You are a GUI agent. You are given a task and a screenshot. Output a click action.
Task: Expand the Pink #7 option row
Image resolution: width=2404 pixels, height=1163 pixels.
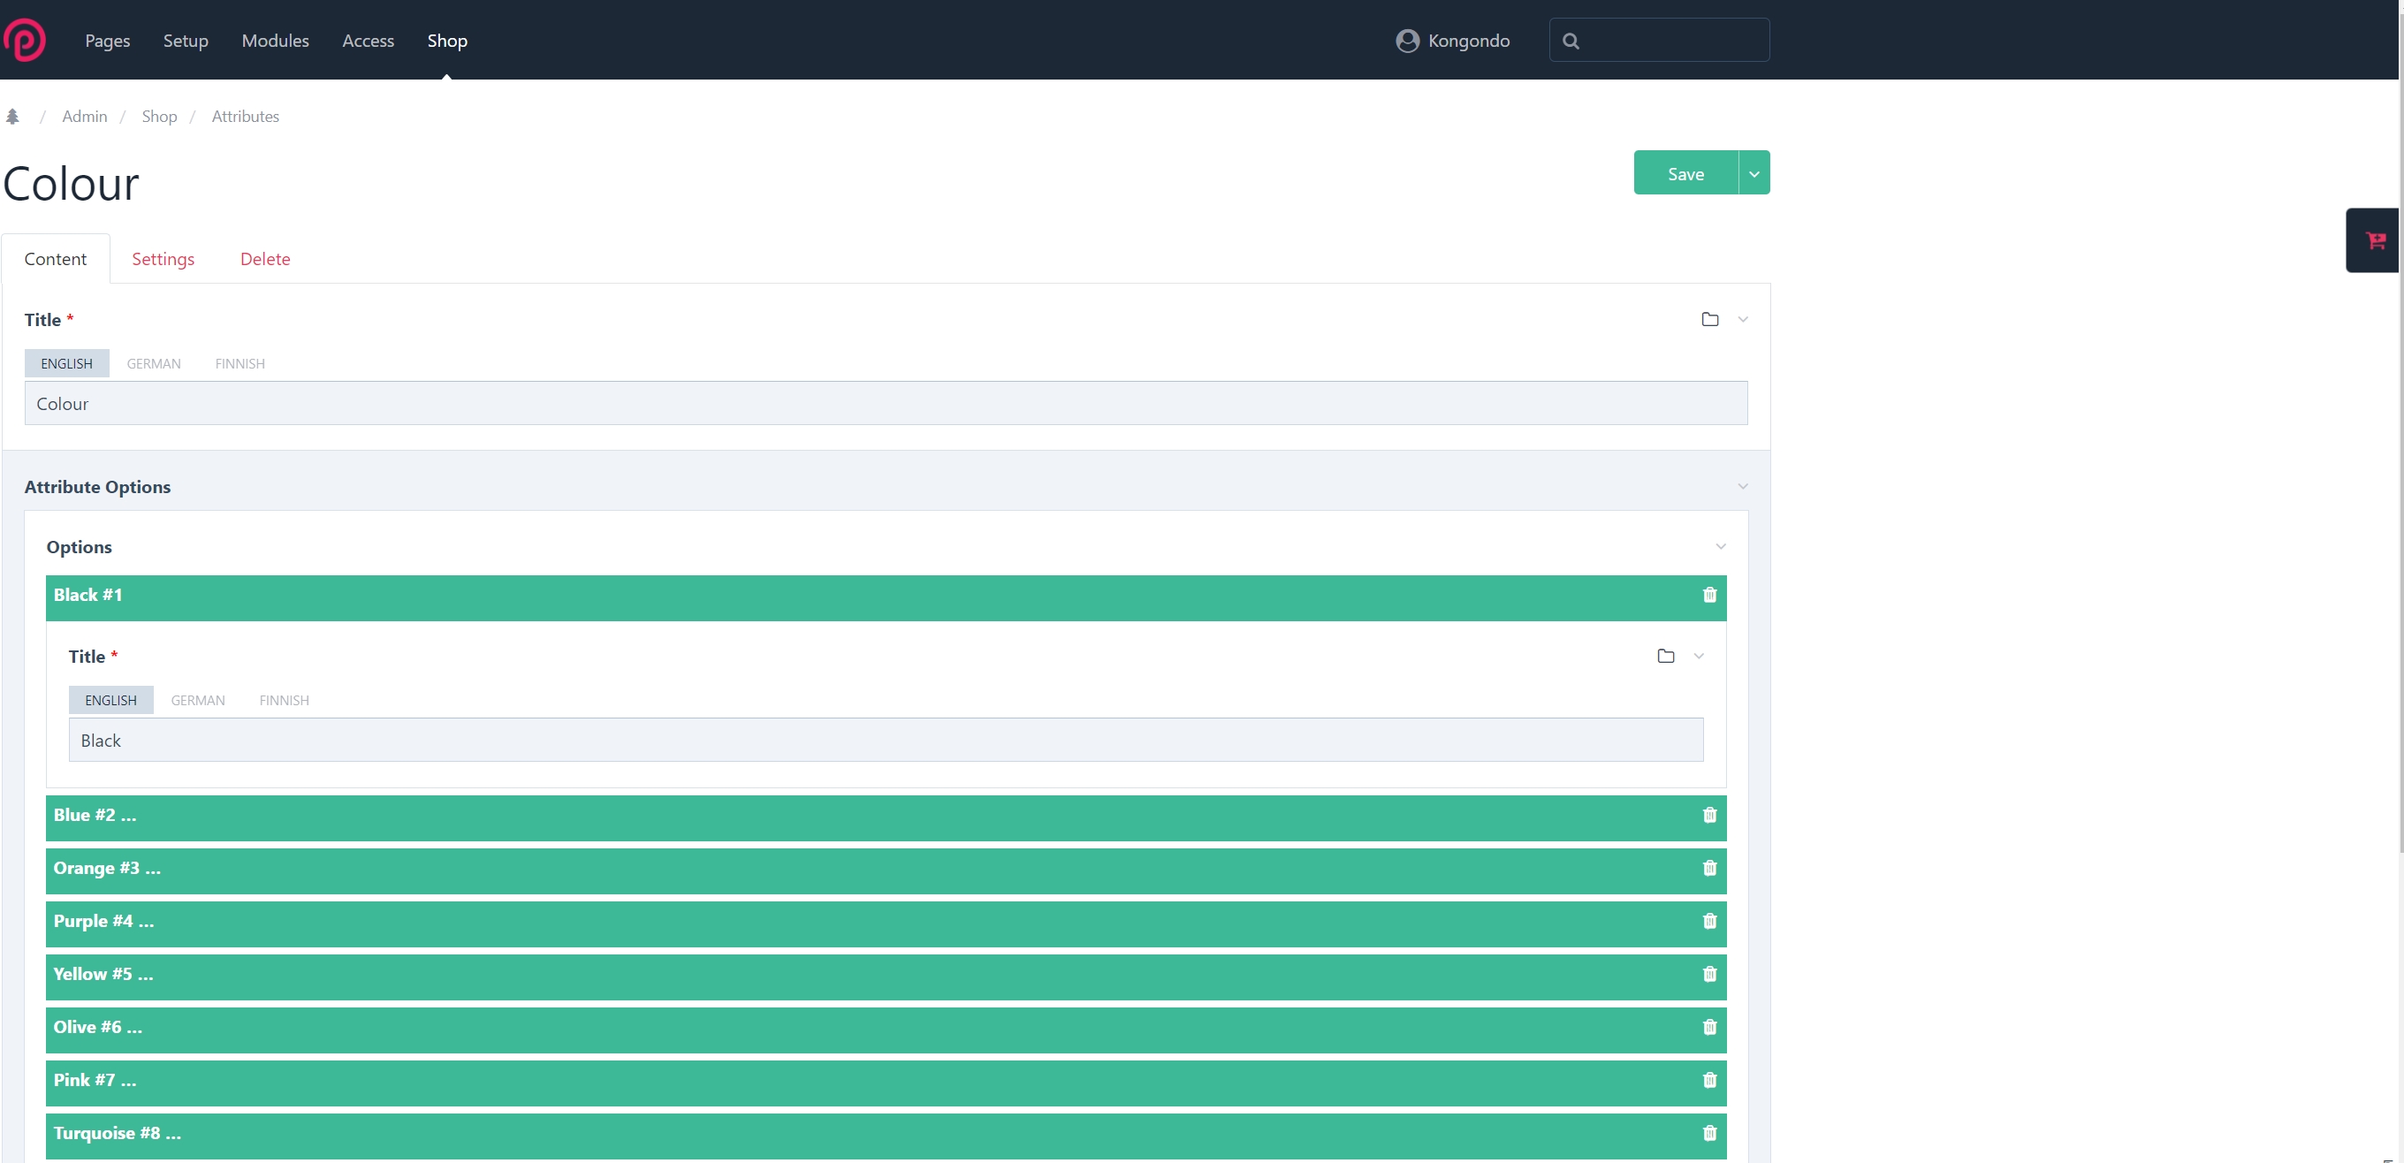(886, 1083)
